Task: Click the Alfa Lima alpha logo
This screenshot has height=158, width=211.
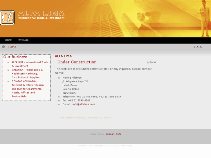Action: coord(7,18)
